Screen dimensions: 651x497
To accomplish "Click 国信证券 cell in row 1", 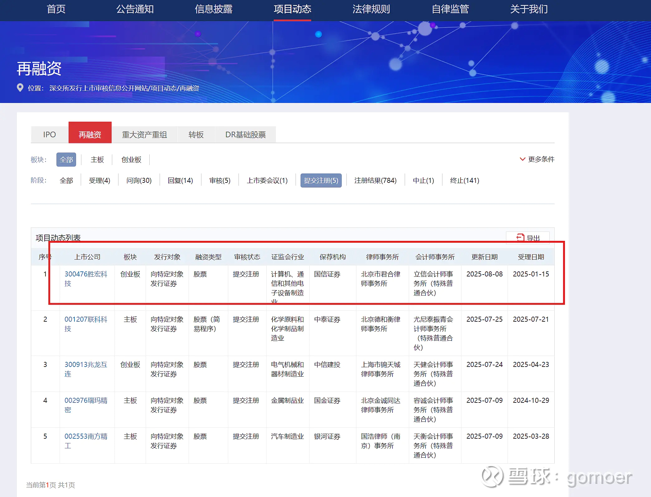I will click(x=327, y=274).
